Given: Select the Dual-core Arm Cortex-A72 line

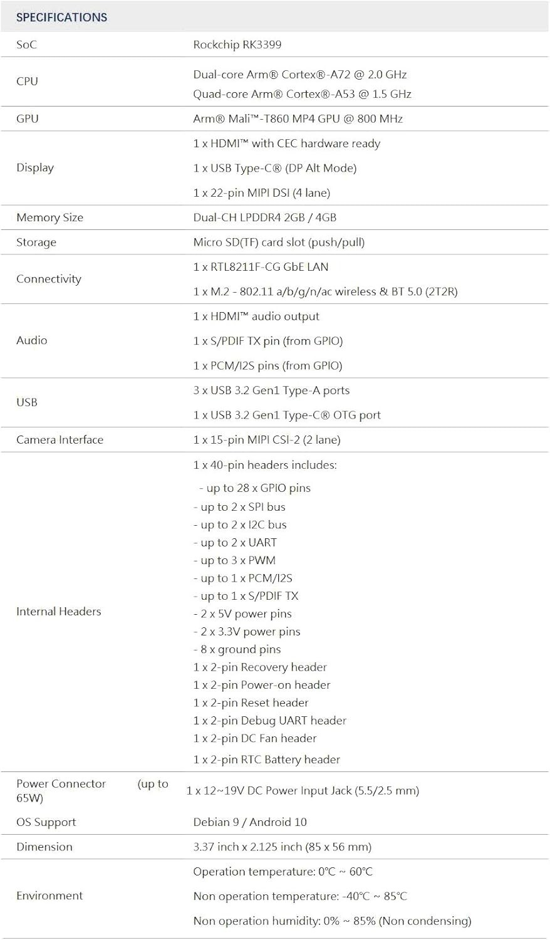Looking at the screenshot, I should [x=300, y=75].
